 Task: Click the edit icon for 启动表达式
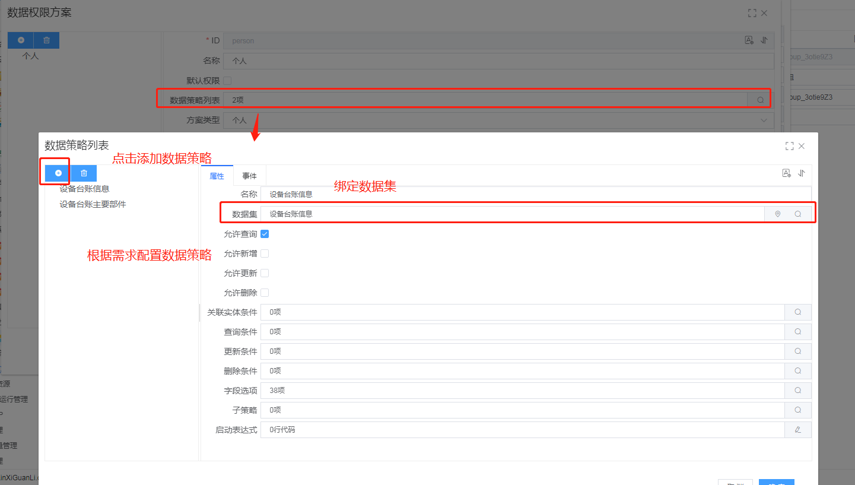tap(798, 430)
